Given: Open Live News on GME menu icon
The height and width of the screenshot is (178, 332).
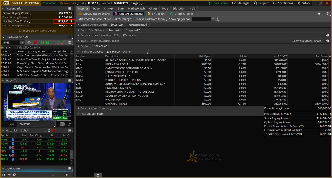Looking at the screenshot, I should (x=70, y=37).
